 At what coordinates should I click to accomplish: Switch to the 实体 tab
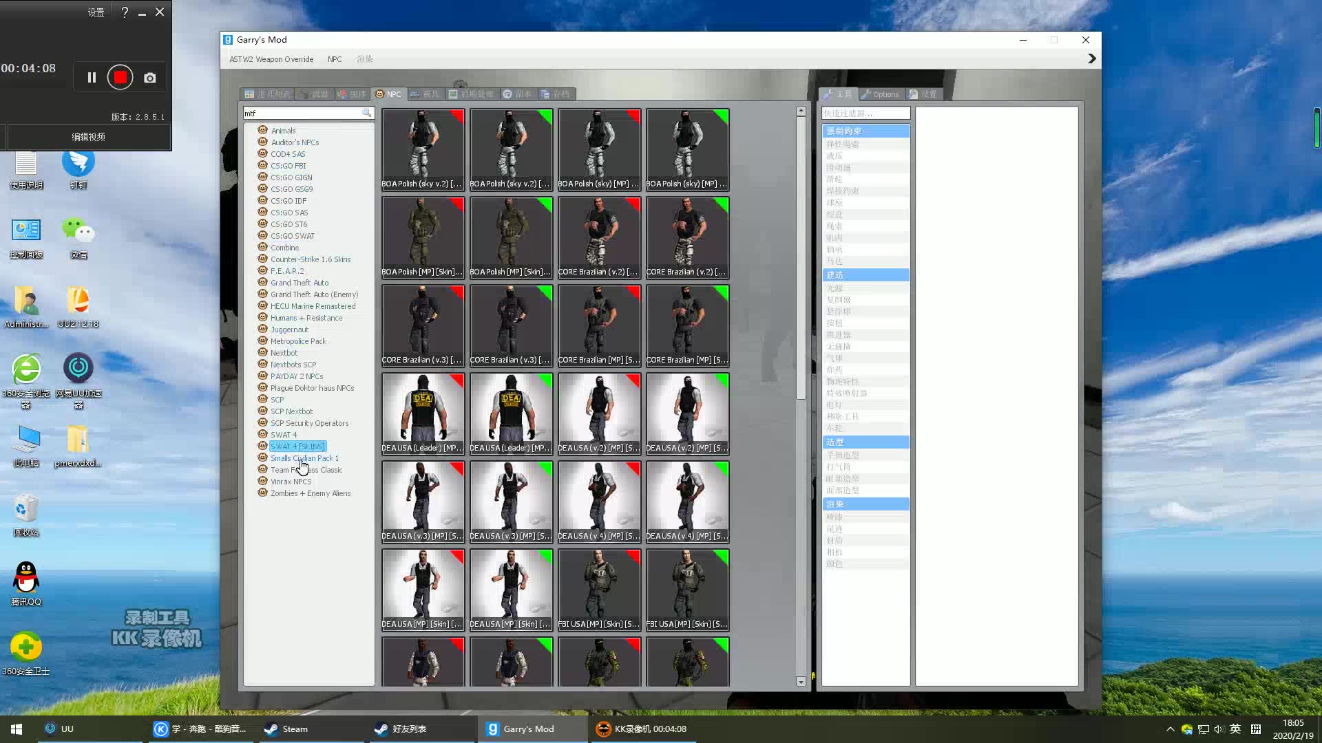pos(352,94)
